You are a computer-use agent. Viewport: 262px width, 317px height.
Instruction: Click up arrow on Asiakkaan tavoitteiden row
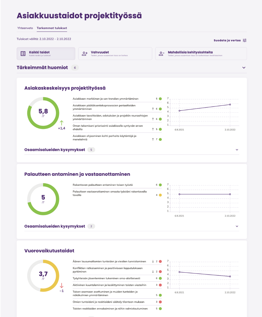[x=153, y=119]
